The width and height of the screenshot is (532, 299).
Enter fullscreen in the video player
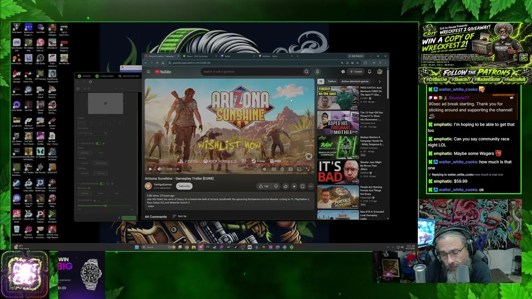307,169
